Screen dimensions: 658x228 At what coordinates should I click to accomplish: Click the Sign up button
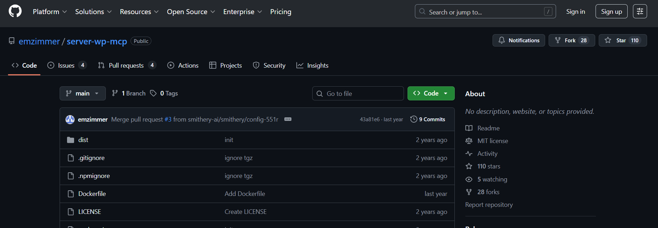pyautogui.click(x=611, y=12)
